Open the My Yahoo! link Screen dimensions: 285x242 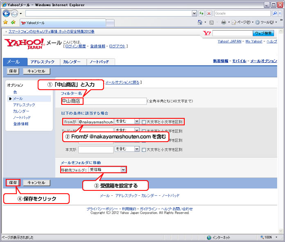(x=254, y=41)
